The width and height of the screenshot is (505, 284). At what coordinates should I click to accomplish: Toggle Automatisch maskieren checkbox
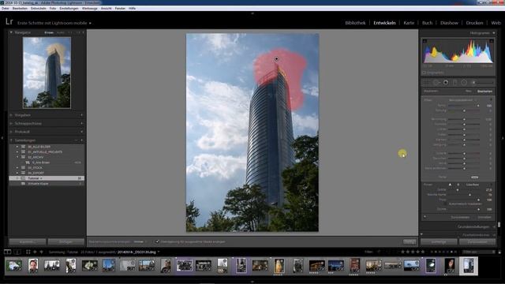(x=445, y=204)
